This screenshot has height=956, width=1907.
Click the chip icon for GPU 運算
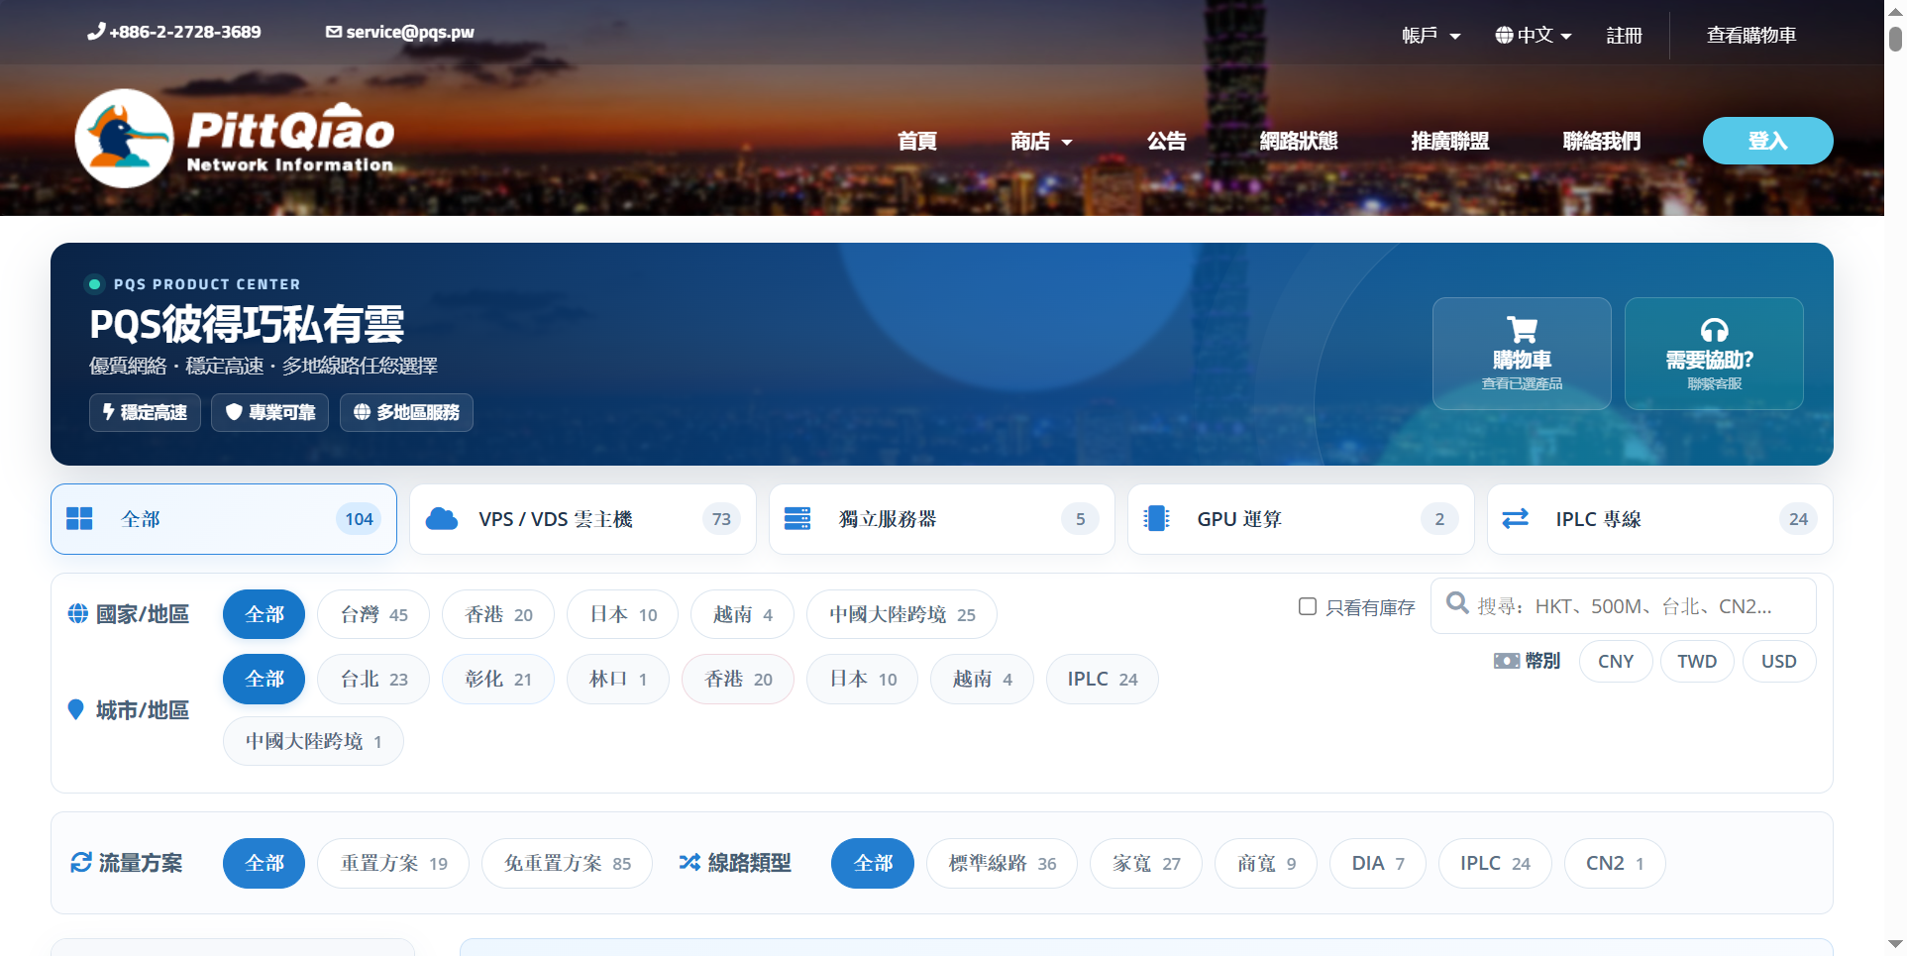coord(1156,519)
